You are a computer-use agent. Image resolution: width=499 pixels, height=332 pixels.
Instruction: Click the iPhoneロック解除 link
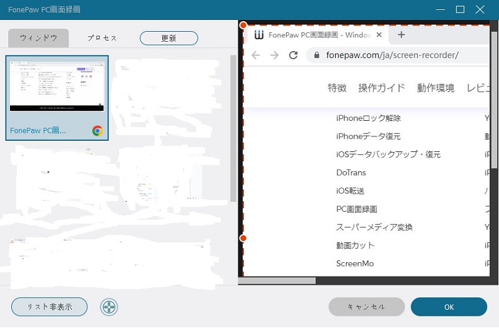pos(368,118)
